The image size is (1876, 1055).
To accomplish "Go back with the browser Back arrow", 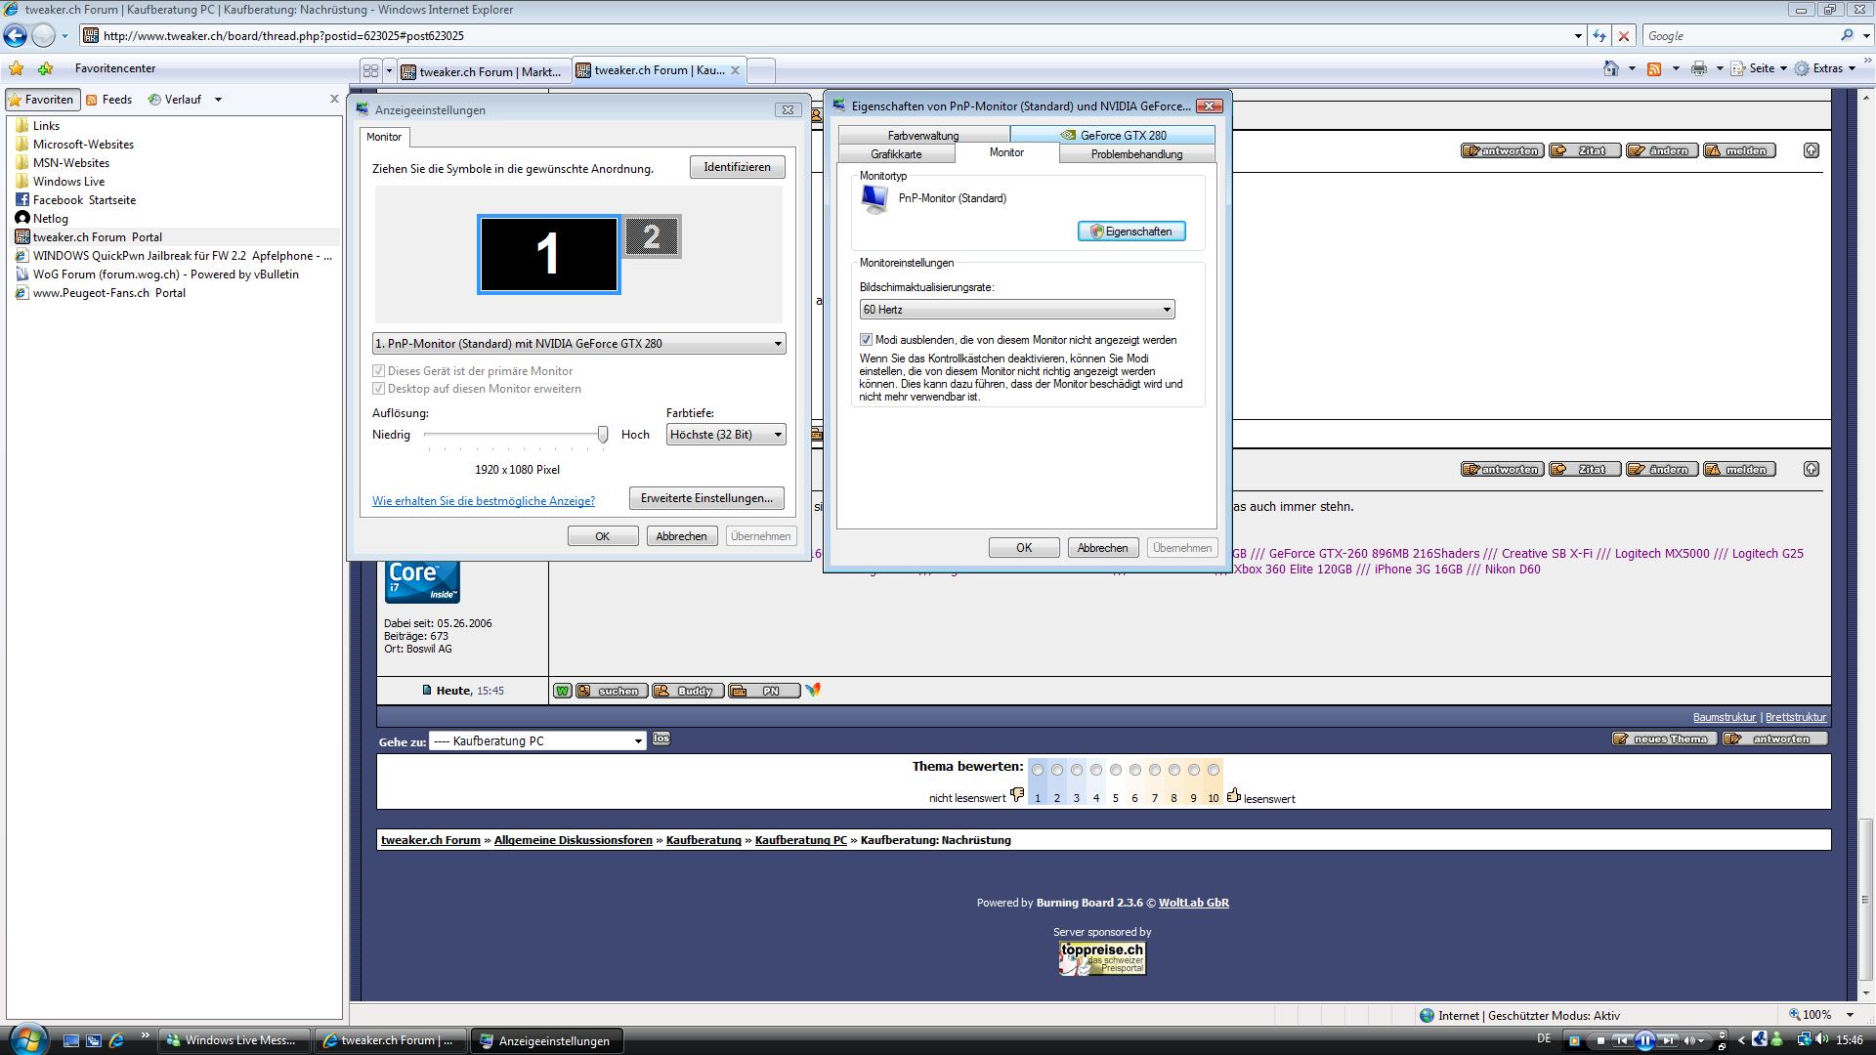I will [15, 36].
